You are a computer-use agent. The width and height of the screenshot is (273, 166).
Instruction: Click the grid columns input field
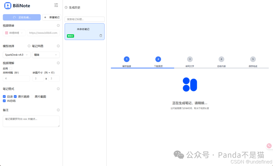tap(38, 78)
